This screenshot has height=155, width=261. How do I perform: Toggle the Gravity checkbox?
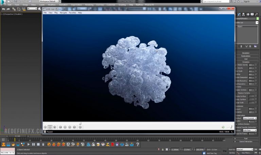tap(237, 68)
